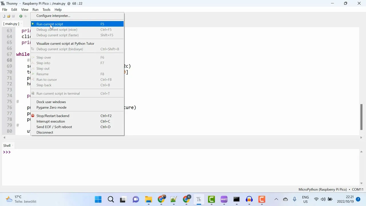Click the OneDrive cloud tray icon
Image resolution: width=366 pixels, height=206 pixels.
[285, 199]
